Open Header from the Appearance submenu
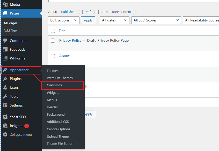 point(52,107)
